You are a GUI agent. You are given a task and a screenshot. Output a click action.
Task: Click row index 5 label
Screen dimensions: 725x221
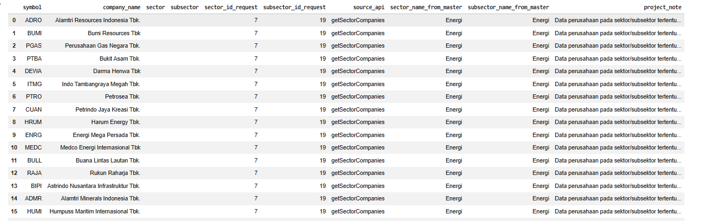[x=14, y=84]
